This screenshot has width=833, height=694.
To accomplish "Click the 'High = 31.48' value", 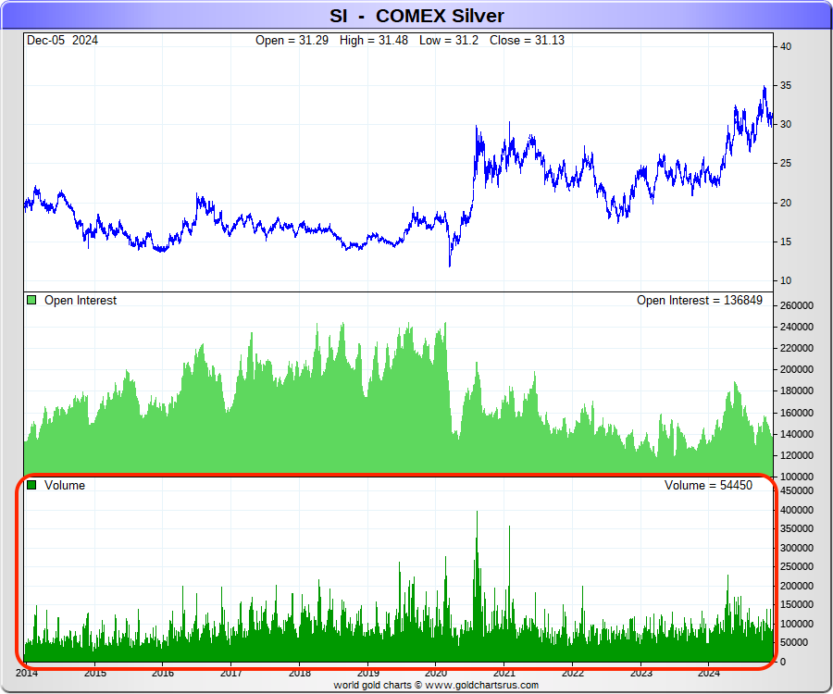I will click(x=374, y=41).
